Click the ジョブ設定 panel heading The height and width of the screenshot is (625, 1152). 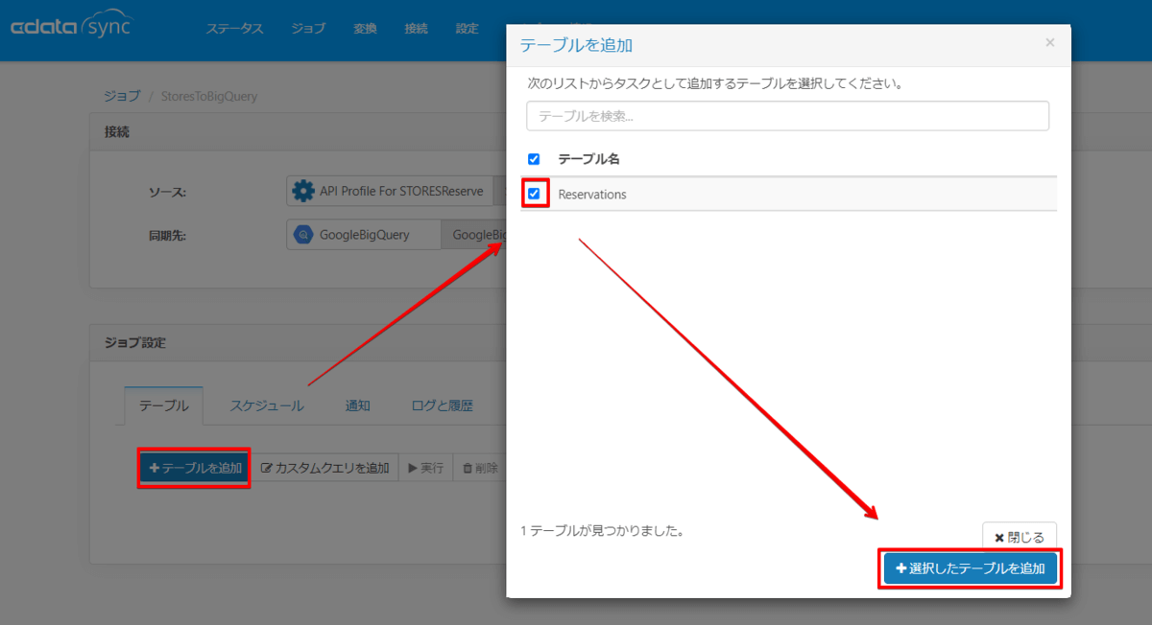[135, 342]
